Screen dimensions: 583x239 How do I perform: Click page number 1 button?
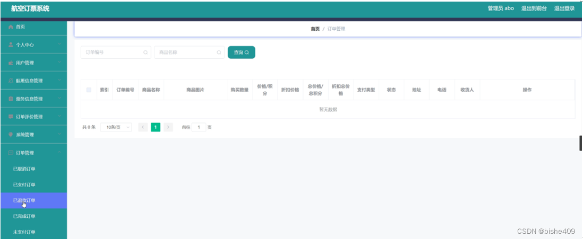click(156, 127)
